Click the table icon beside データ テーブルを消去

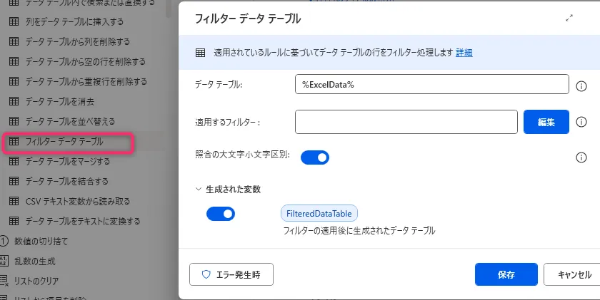pyautogui.click(x=13, y=102)
